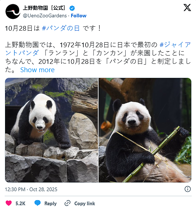This screenshot has width=196, height=207.
Task: Click the Copy link label
Action: click(x=84, y=203)
